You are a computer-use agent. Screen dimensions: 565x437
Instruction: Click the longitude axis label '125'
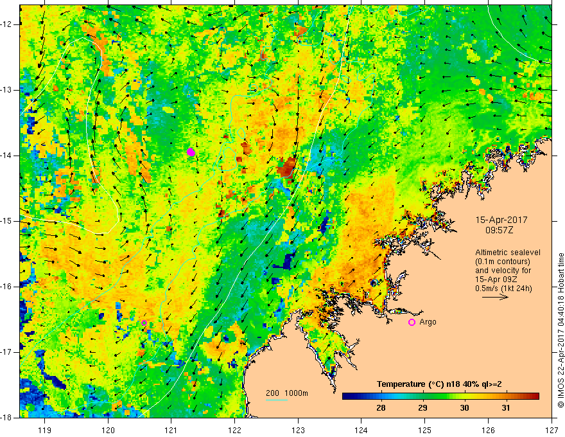[425, 430]
